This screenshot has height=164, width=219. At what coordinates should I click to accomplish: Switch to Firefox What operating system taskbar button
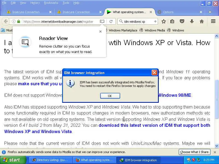tap(95, 160)
